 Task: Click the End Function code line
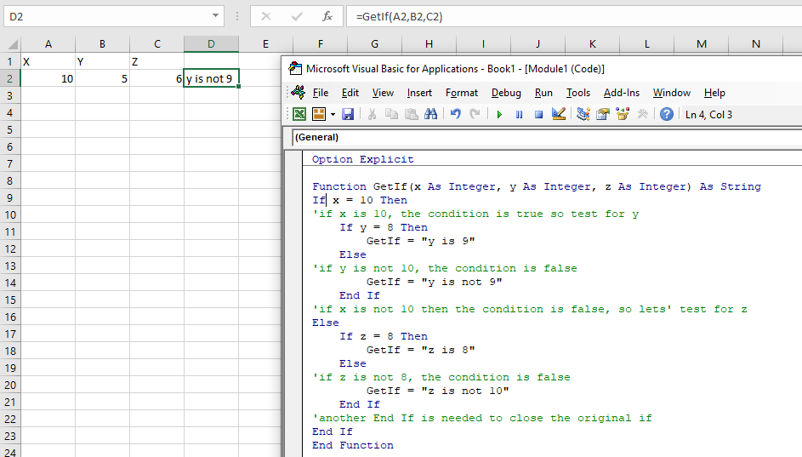(353, 445)
